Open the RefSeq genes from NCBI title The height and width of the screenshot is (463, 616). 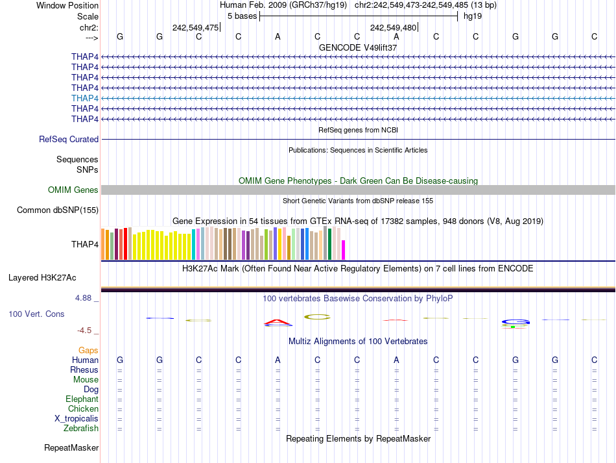click(x=358, y=131)
